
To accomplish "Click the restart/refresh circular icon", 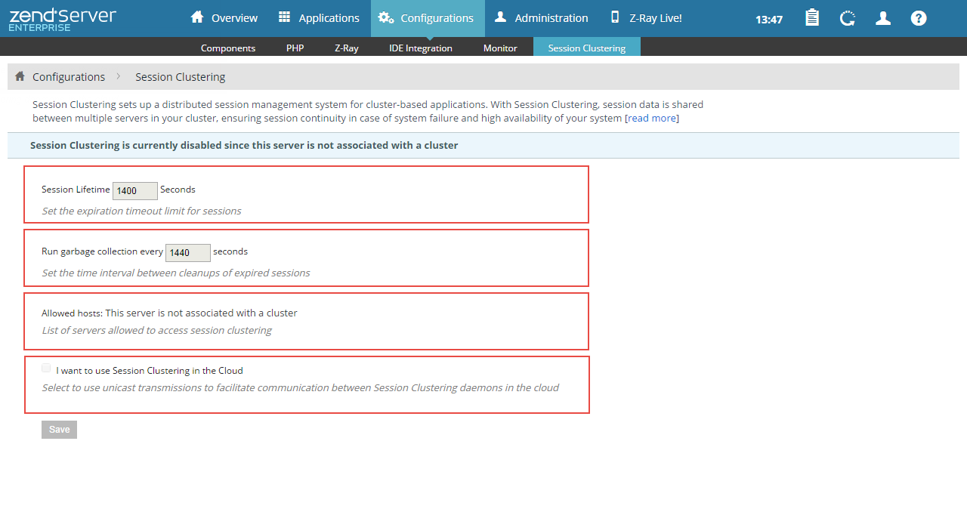I will (x=848, y=18).
